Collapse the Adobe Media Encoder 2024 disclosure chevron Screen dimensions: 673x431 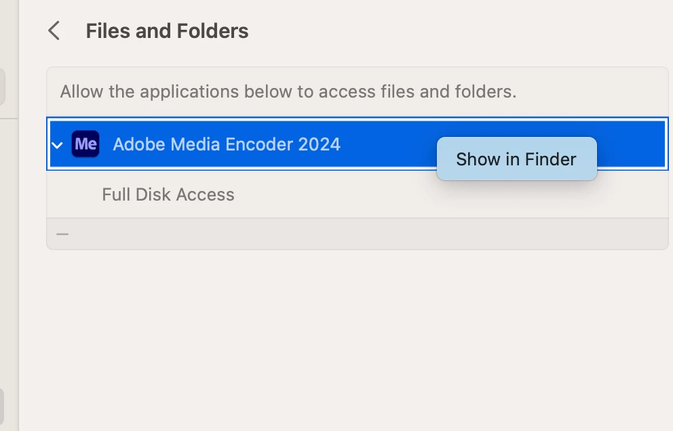[58, 145]
